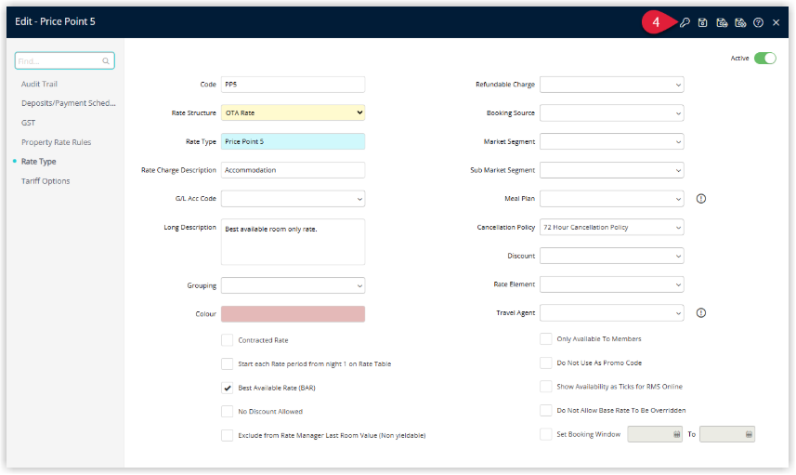Click the booking window To date field
The image size is (796, 475).
point(727,434)
